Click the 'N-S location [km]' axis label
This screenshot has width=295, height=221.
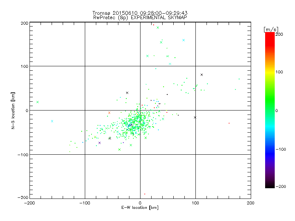[x=13, y=110]
